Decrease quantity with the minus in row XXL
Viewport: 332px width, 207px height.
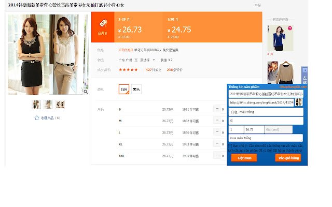click(x=217, y=155)
